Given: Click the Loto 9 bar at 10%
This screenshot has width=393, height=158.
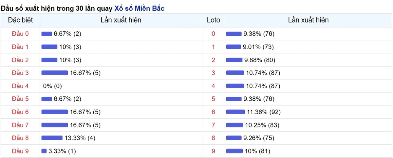Looking at the screenshot, I should tap(234, 151).
